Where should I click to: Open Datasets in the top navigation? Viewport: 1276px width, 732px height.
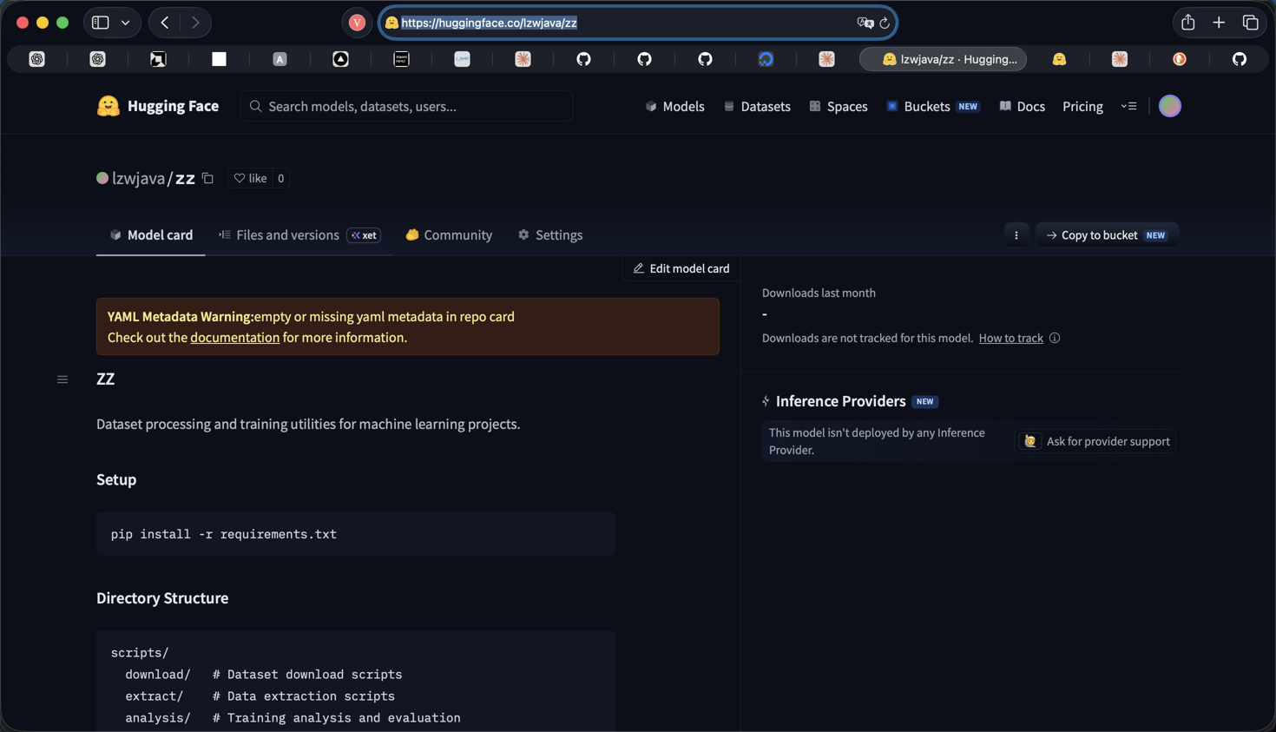pos(757,106)
